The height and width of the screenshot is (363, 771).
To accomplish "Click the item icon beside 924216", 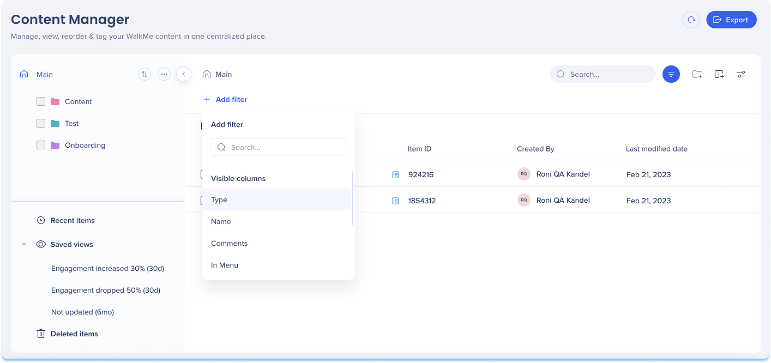I will (x=396, y=174).
